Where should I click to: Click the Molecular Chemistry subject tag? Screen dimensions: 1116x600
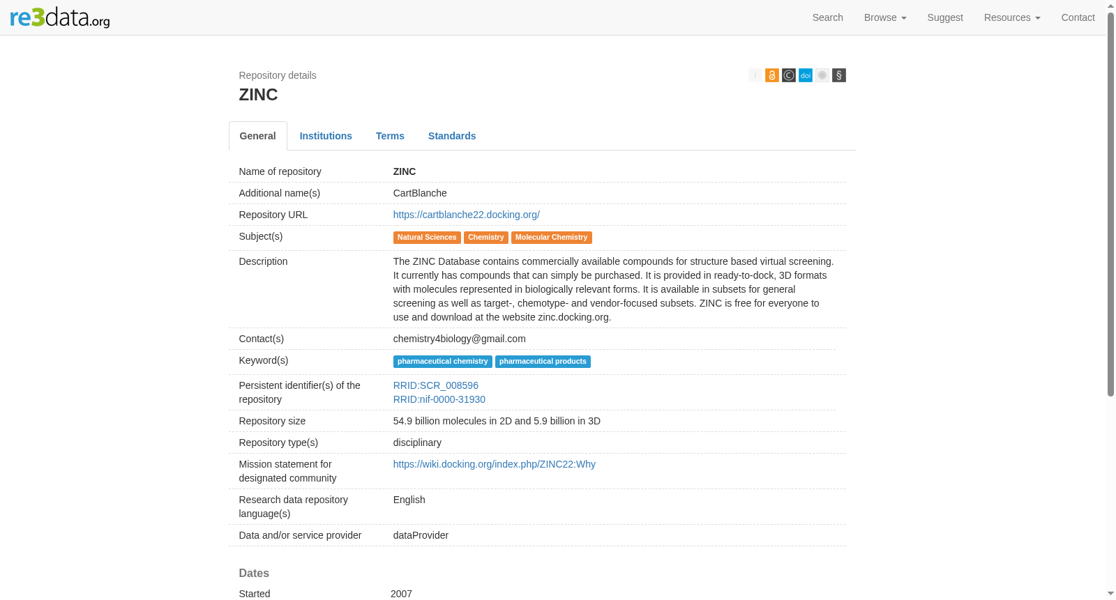(x=552, y=238)
